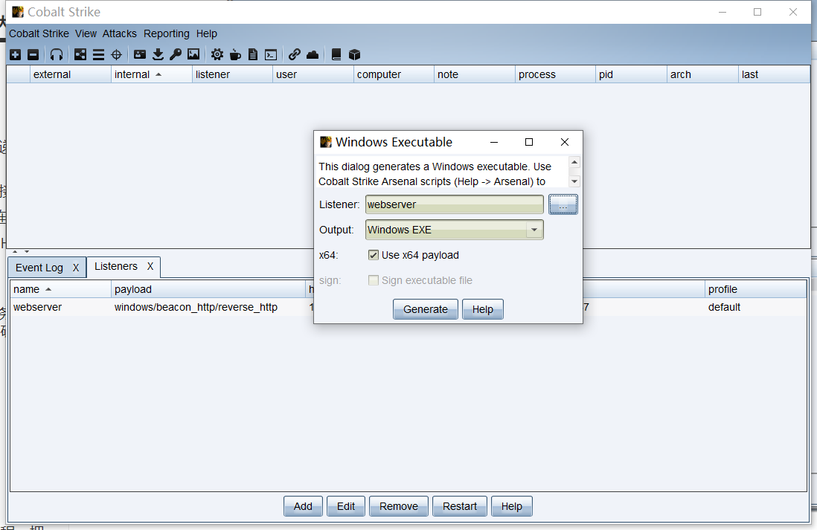Open the View menu
Viewport: 817px width, 530px height.
tap(86, 33)
